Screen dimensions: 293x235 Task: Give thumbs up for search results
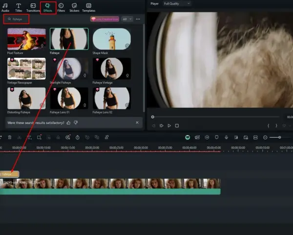(68, 123)
